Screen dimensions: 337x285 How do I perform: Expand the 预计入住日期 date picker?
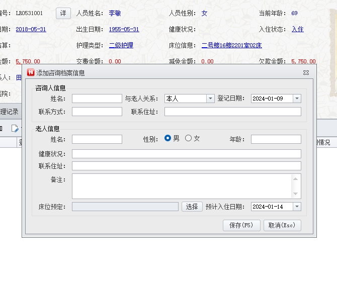pyautogui.click(x=297, y=207)
